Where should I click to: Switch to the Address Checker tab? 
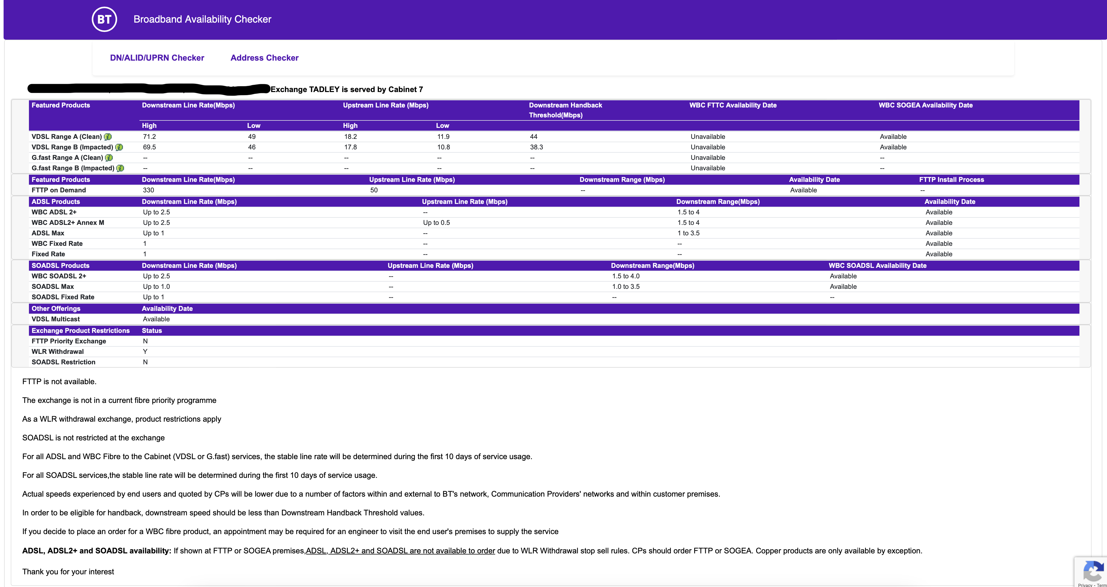click(x=264, y=58)
